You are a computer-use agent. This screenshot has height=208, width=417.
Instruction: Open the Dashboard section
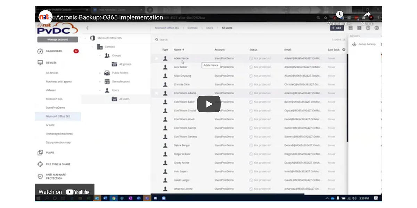point(54,51)
